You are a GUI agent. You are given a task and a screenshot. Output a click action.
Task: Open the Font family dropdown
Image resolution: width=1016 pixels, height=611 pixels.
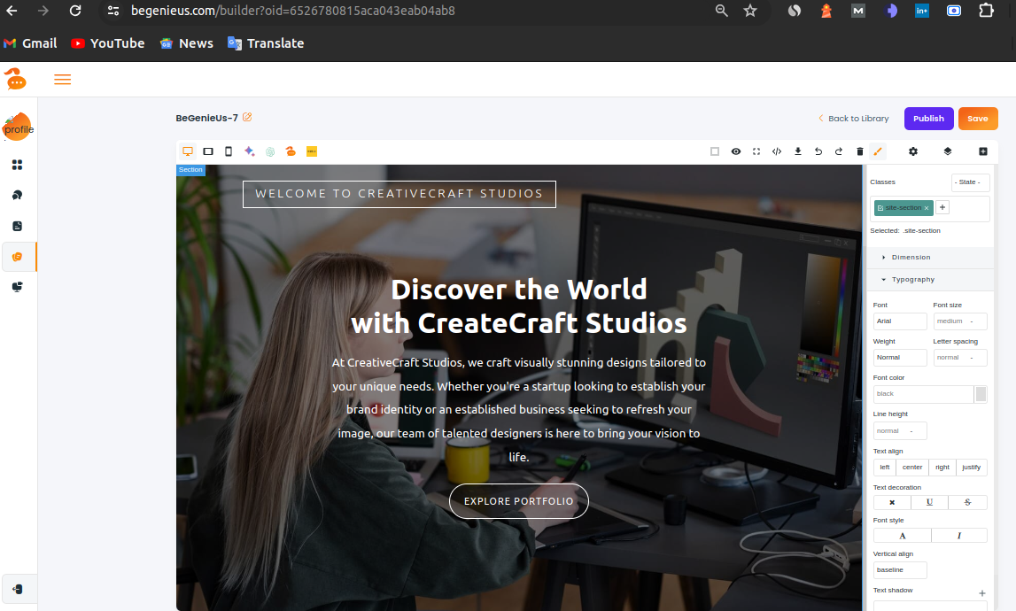[899, 321]
